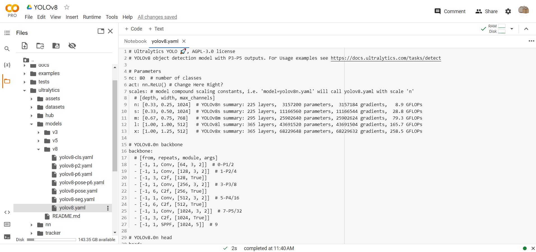Expand the v5 models folder

tap(38, 141)
